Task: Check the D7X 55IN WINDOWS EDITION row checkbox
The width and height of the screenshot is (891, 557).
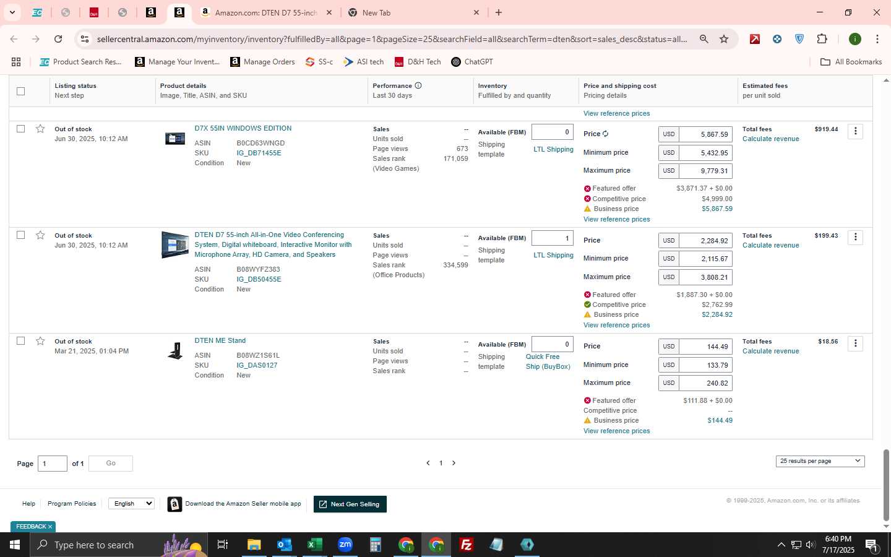Action: [20, 129]
